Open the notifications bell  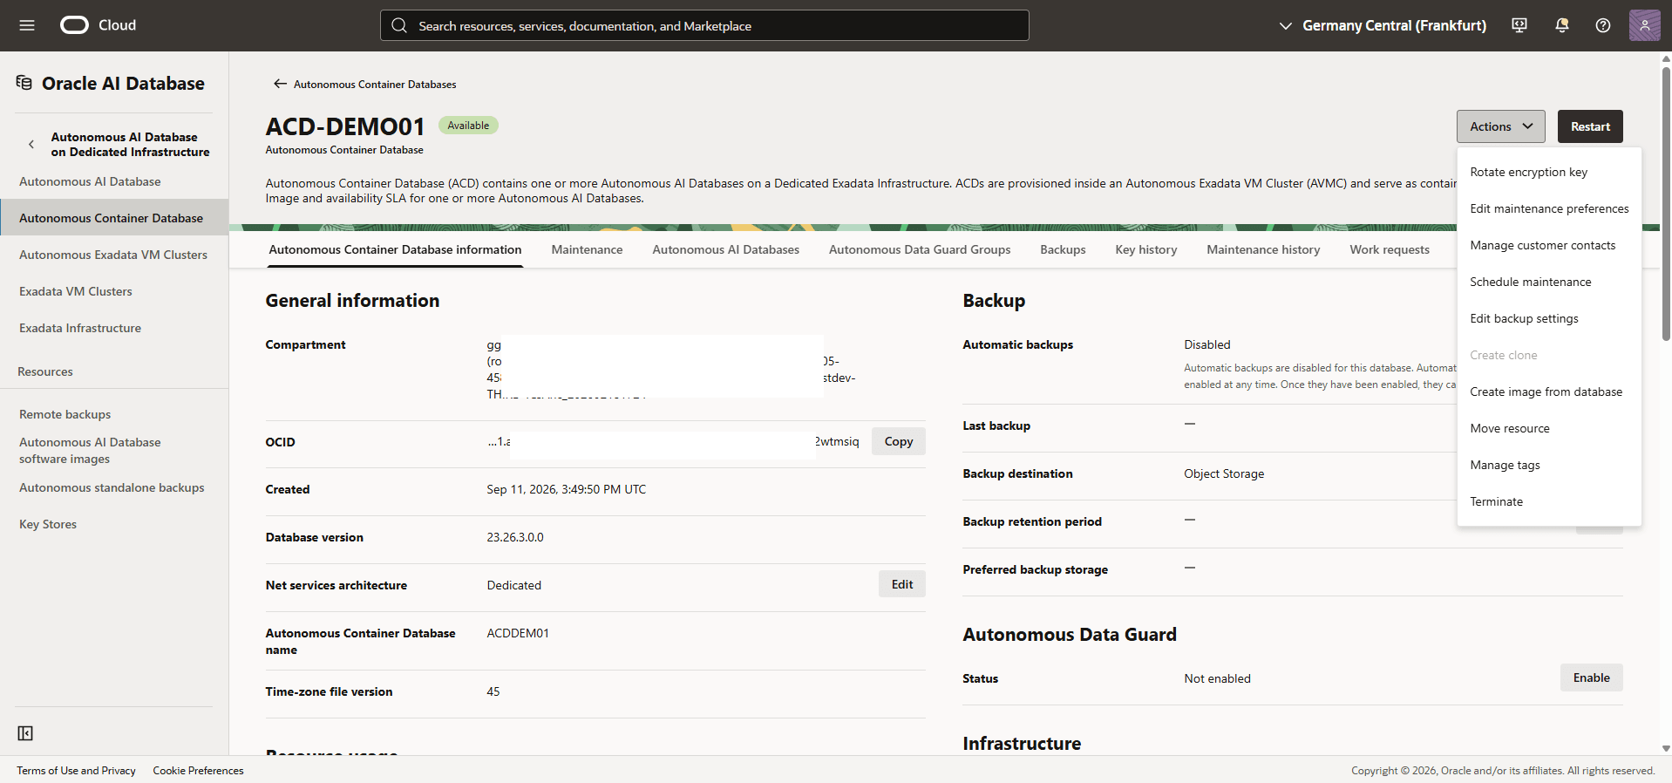click(x=1561, y=25)
